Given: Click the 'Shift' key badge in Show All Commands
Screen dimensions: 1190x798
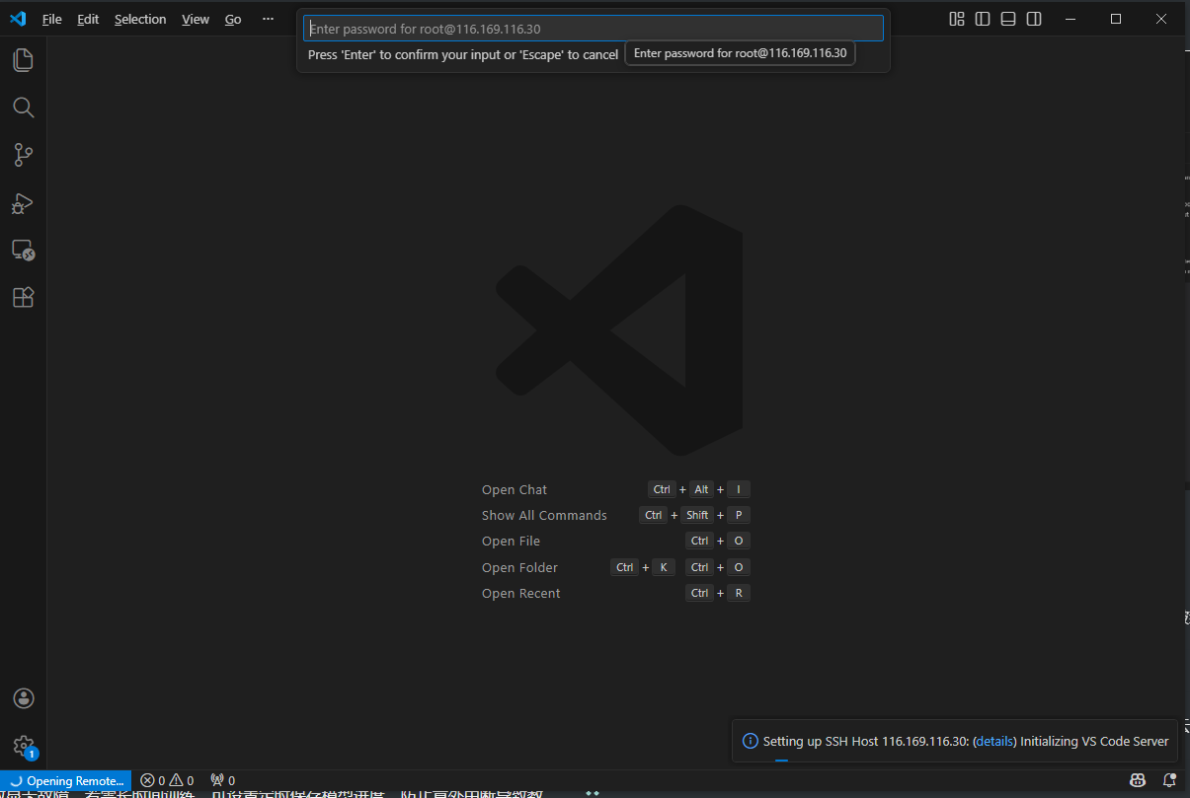Looking at the screenshot, I should click(697, 515).
